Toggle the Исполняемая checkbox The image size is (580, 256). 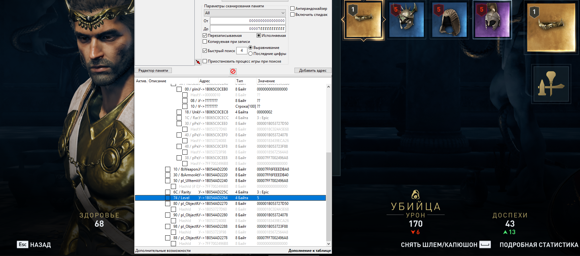point(259,36)
